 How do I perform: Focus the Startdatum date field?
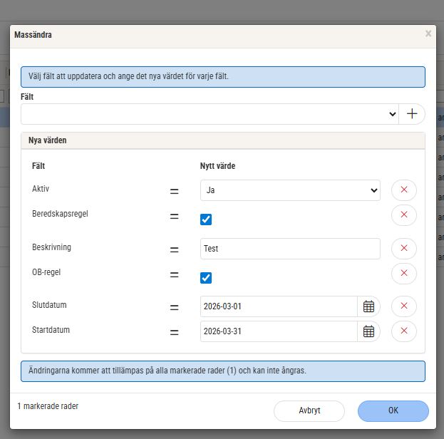pyautogui.click(x=279, y=331)
